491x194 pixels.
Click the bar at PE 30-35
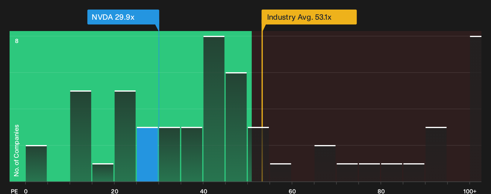click(x=169, y=154)
